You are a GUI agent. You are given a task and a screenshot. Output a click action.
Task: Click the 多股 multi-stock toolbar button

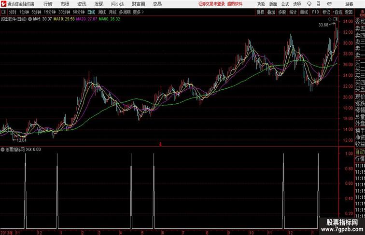click(282, 12)
